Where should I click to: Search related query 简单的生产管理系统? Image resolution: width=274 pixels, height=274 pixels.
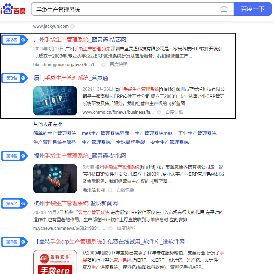[x=55, y=133]
